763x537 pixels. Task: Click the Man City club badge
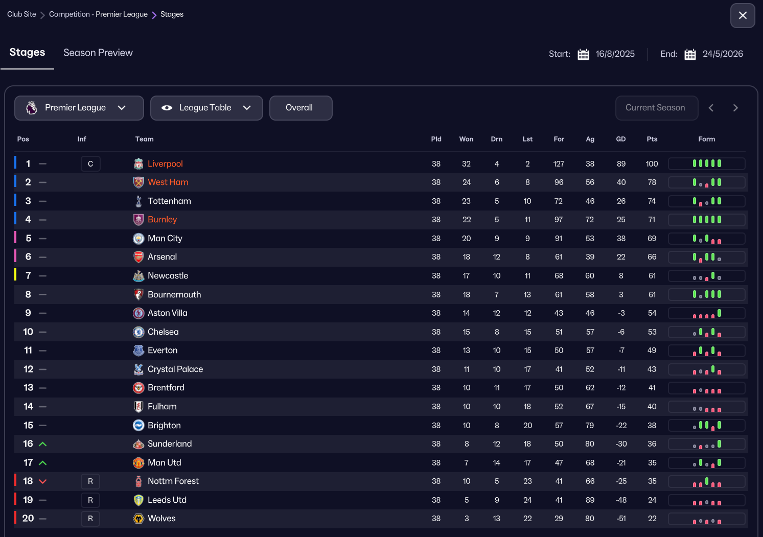[138, 239]
